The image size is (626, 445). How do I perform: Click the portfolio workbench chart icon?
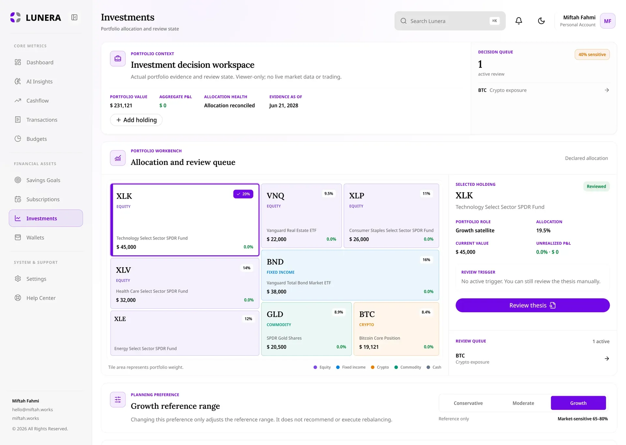tap(118, 158)
